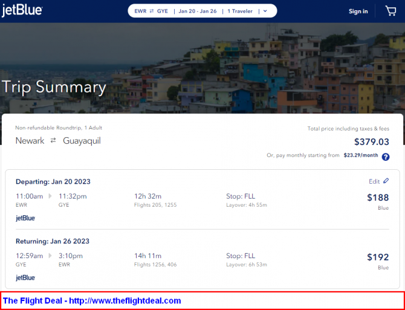Click Edit link for departing flight
The image size is (405, 310).
pyautogui.click(x=374, y=181)
